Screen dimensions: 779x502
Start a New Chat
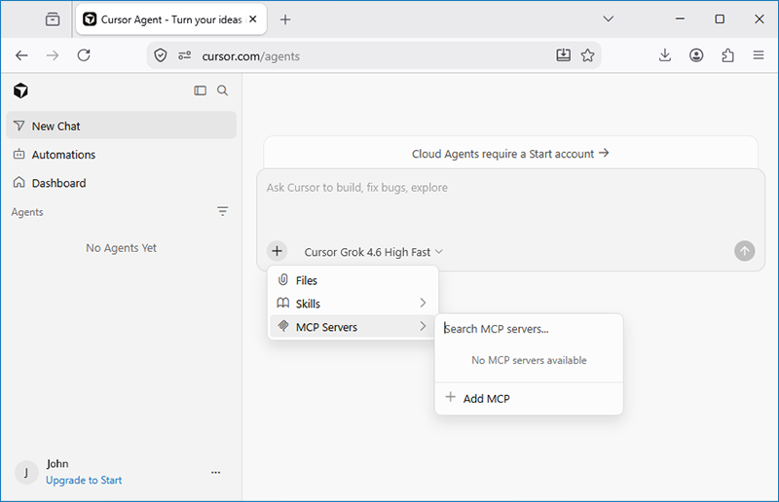121,126
